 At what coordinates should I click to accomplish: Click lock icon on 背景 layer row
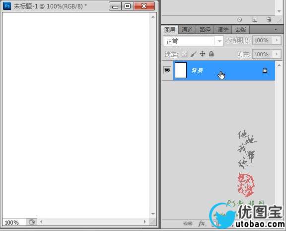click(265, 70)
